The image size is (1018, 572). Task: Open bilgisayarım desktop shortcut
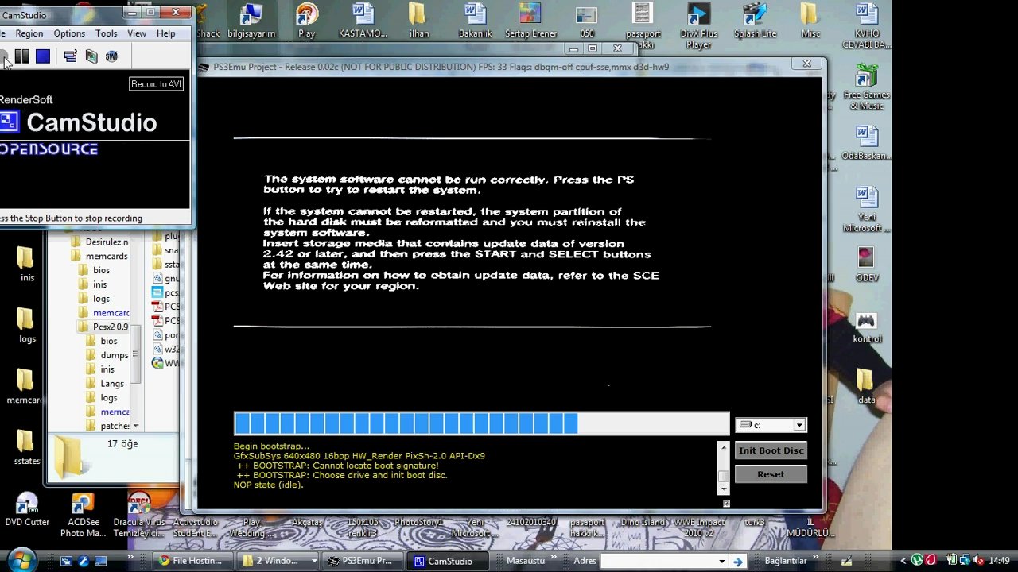251,21
